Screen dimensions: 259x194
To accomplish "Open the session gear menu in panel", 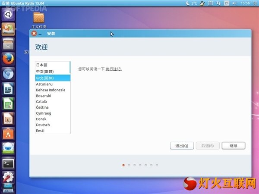I will click(x=255, y=3).
